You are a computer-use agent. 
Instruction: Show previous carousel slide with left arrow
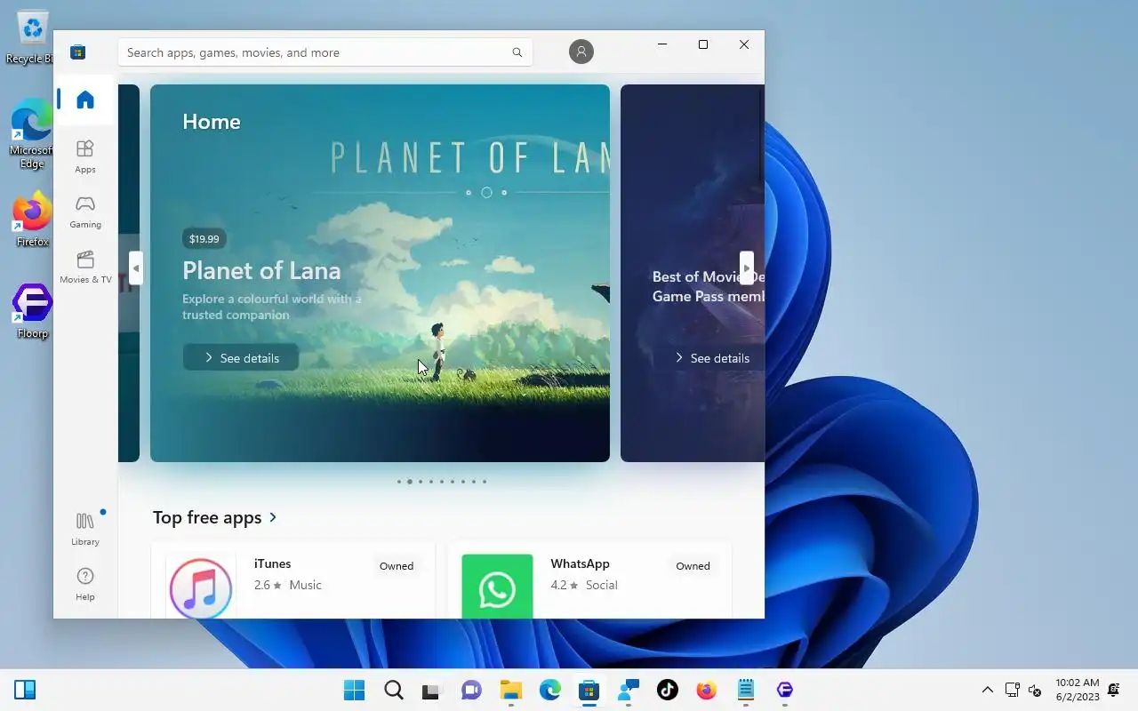coord(136,268)
